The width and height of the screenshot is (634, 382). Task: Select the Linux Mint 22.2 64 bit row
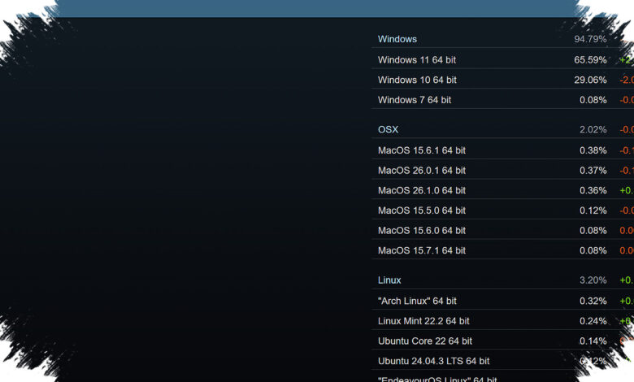click(502, 321)
